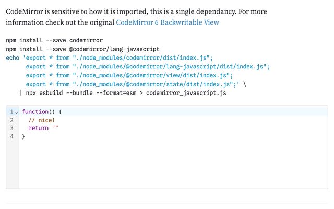Viewport: 334px width, 209px height.
Task: Click "codemirror_javascript.js" output filename
Action: [186, 93]
